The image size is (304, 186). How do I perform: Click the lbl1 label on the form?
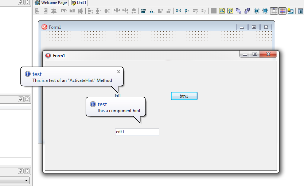pos(118,96)
